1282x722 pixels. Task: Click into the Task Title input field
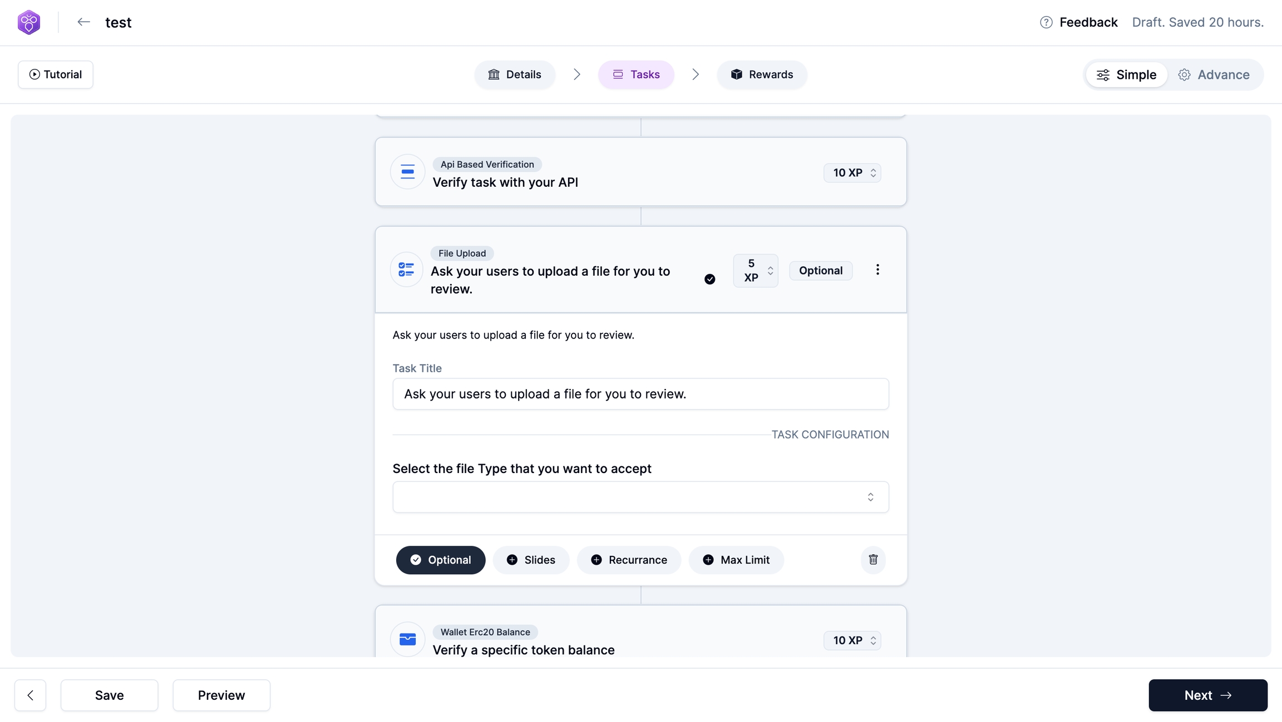click(x=640, y=394)
